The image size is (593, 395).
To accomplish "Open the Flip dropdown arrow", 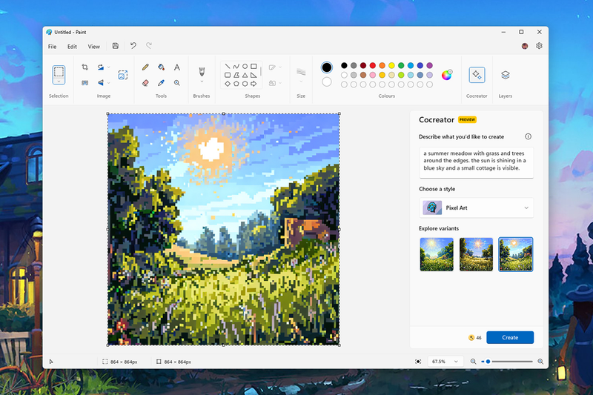I will tap(108, 83).
